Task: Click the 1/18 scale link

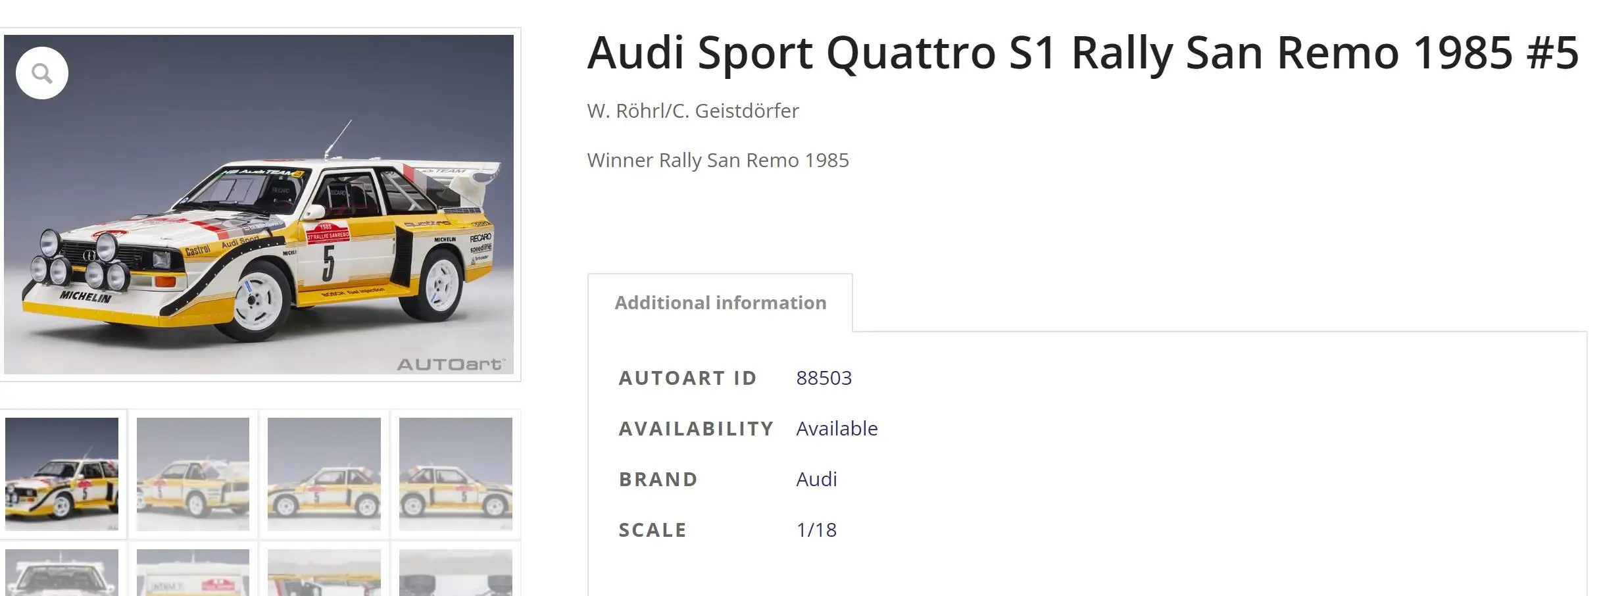Action: click(x=816, y=530)
